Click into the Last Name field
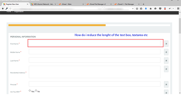Image resolution: width=181 pixels, height=96 pixels. (95, 60)
